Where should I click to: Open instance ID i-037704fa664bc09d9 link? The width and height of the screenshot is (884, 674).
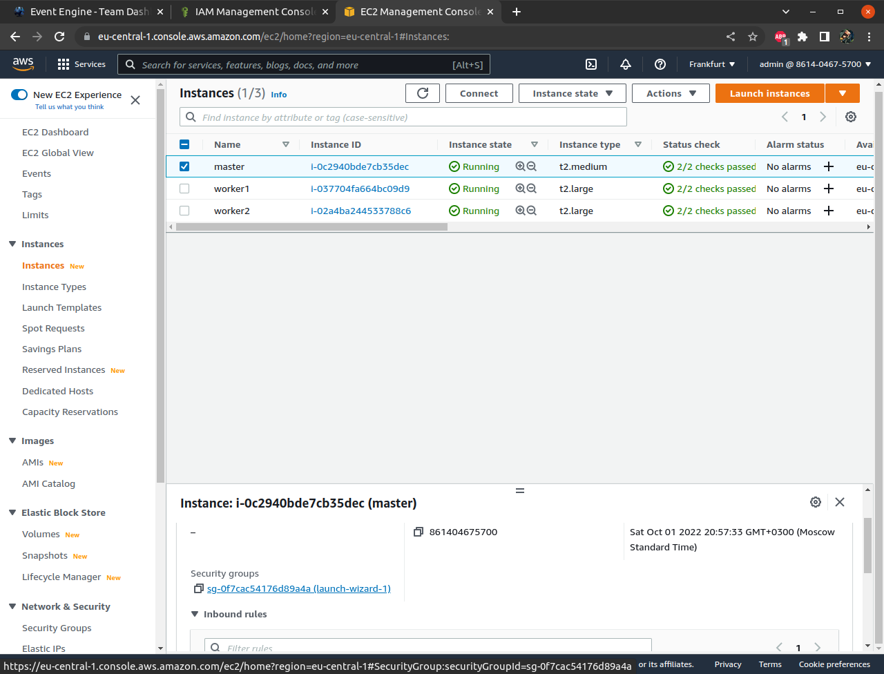360,189
